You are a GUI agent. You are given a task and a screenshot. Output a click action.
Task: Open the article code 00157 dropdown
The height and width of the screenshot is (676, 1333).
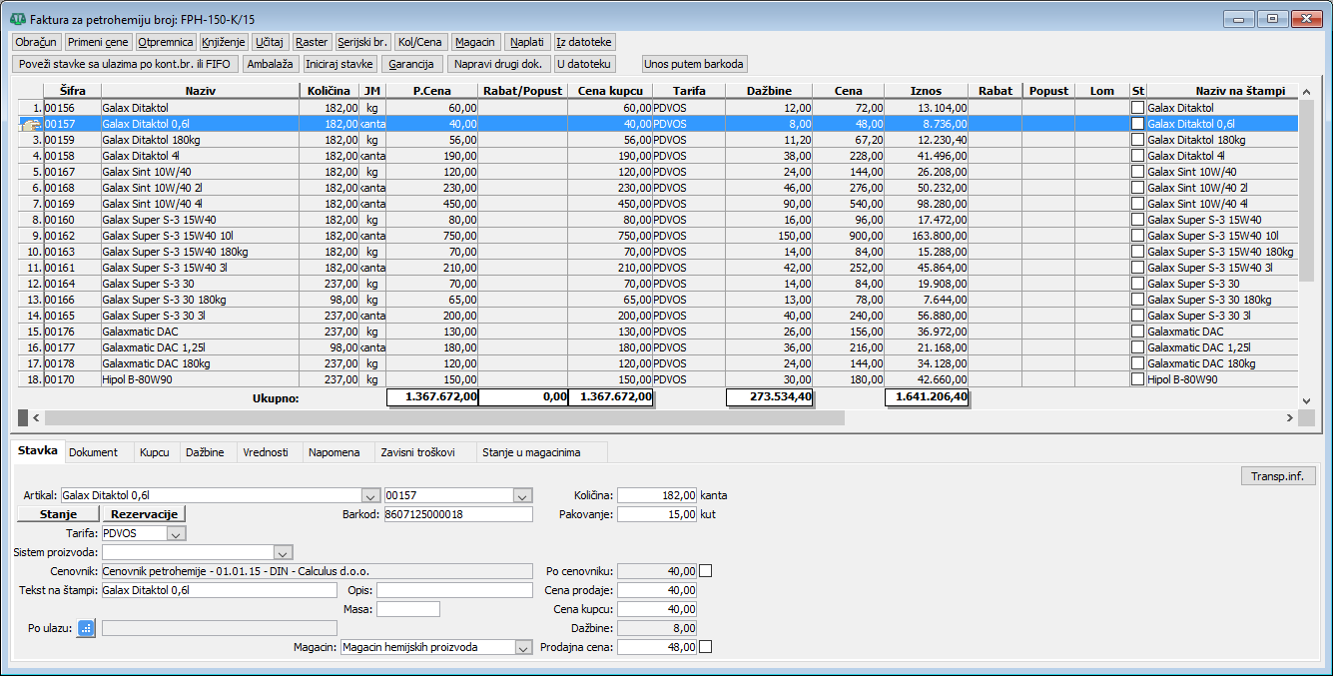[524, 495]
